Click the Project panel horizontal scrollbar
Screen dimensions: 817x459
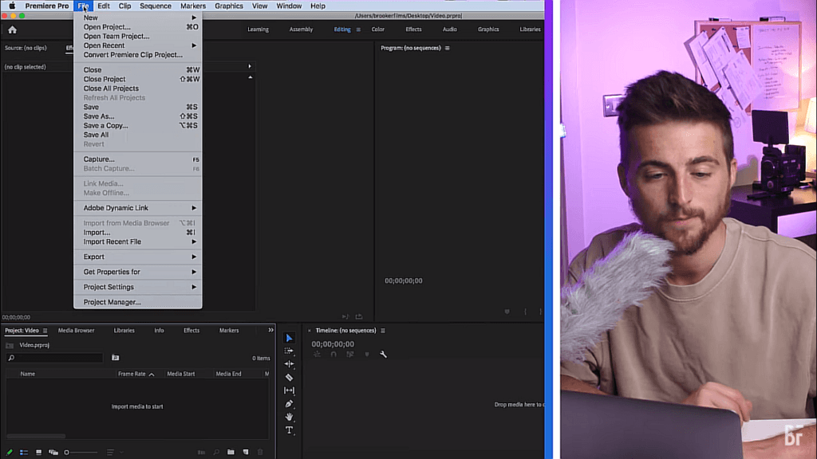[x=36, y=436]
